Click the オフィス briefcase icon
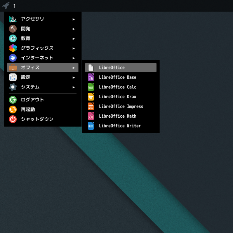Screen dimensions: 233x233 click(13, 68)
